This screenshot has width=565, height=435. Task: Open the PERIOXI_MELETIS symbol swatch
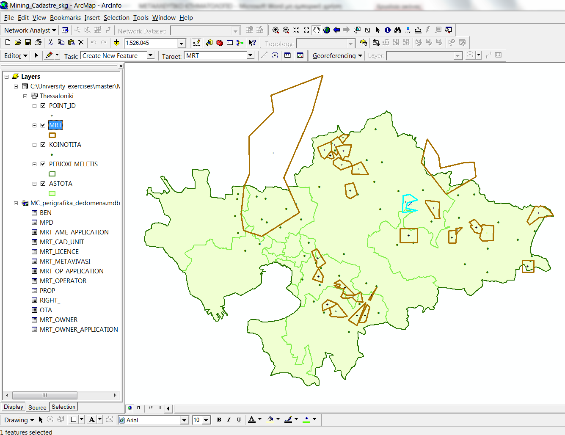52,174
